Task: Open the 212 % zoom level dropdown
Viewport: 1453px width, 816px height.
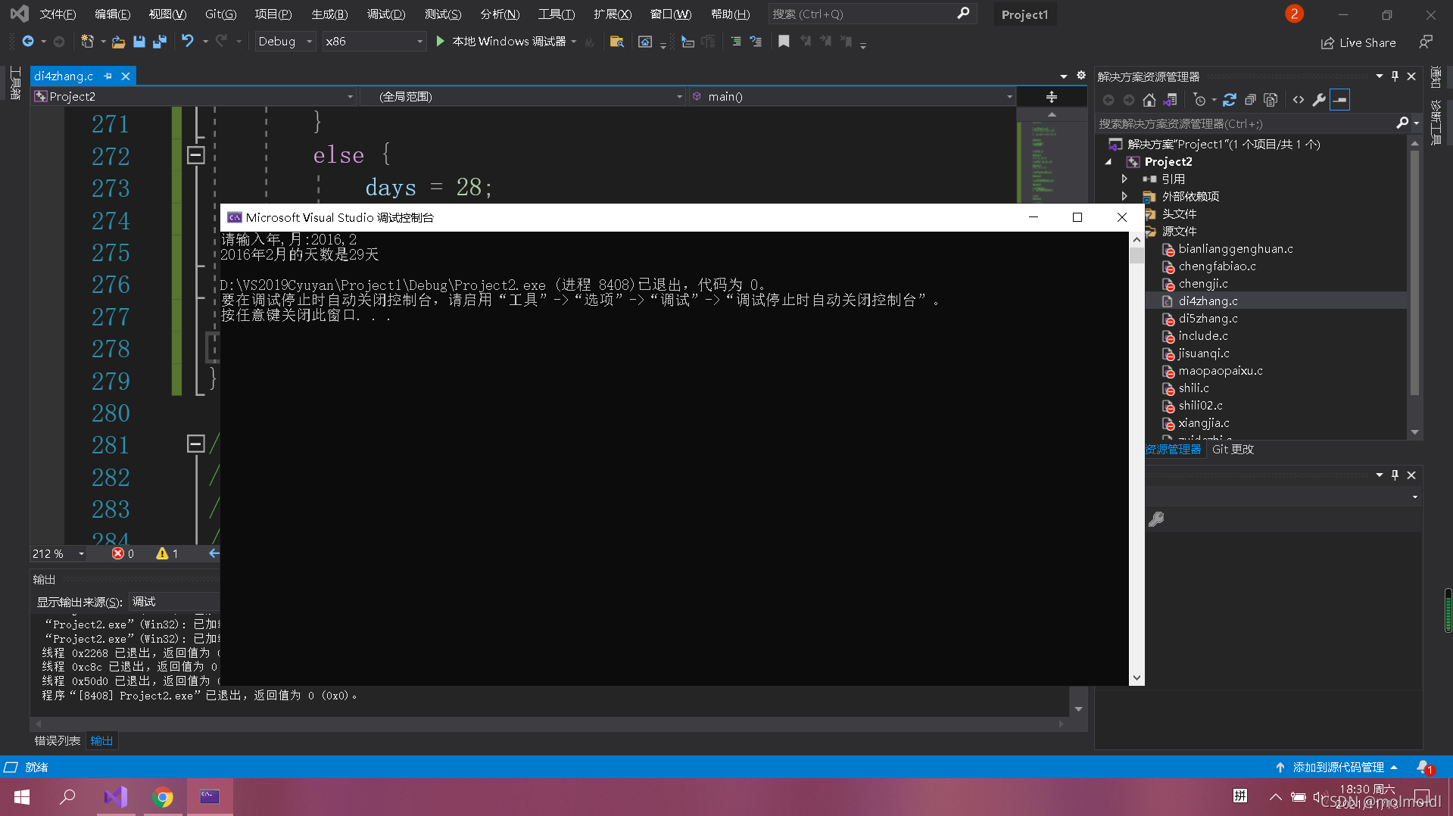Action: (58, 554)
